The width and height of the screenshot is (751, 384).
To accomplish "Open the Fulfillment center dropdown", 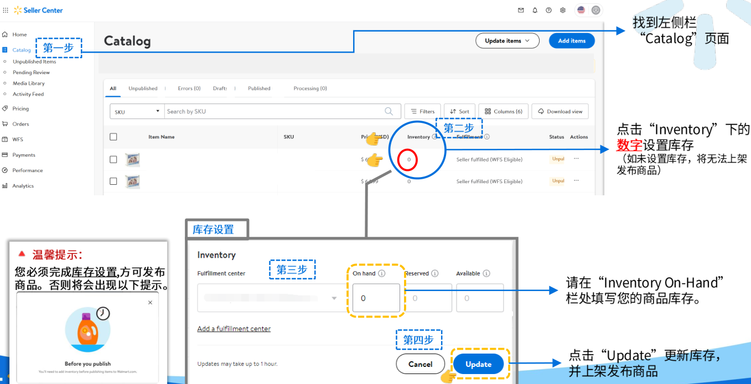I will (x=270, y=298).
